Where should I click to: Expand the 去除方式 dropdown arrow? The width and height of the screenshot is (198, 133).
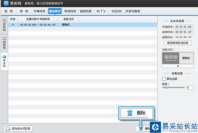click(178, 66)
